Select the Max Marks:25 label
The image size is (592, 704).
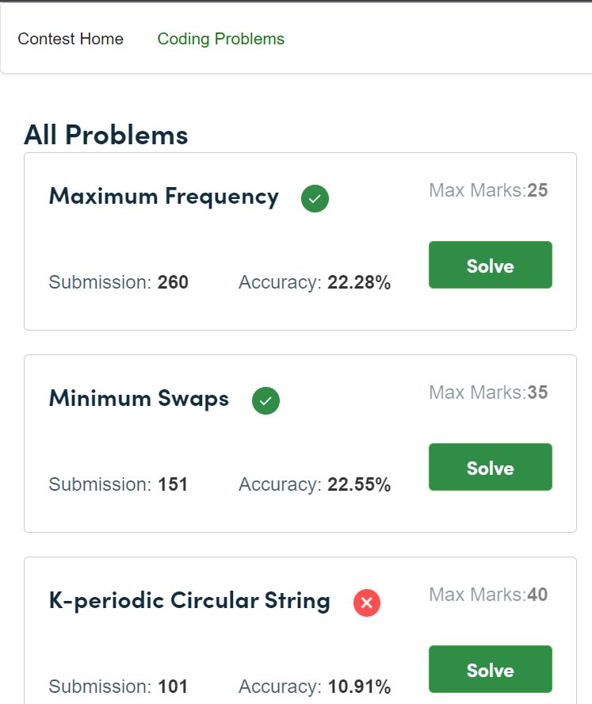[488, 190]
